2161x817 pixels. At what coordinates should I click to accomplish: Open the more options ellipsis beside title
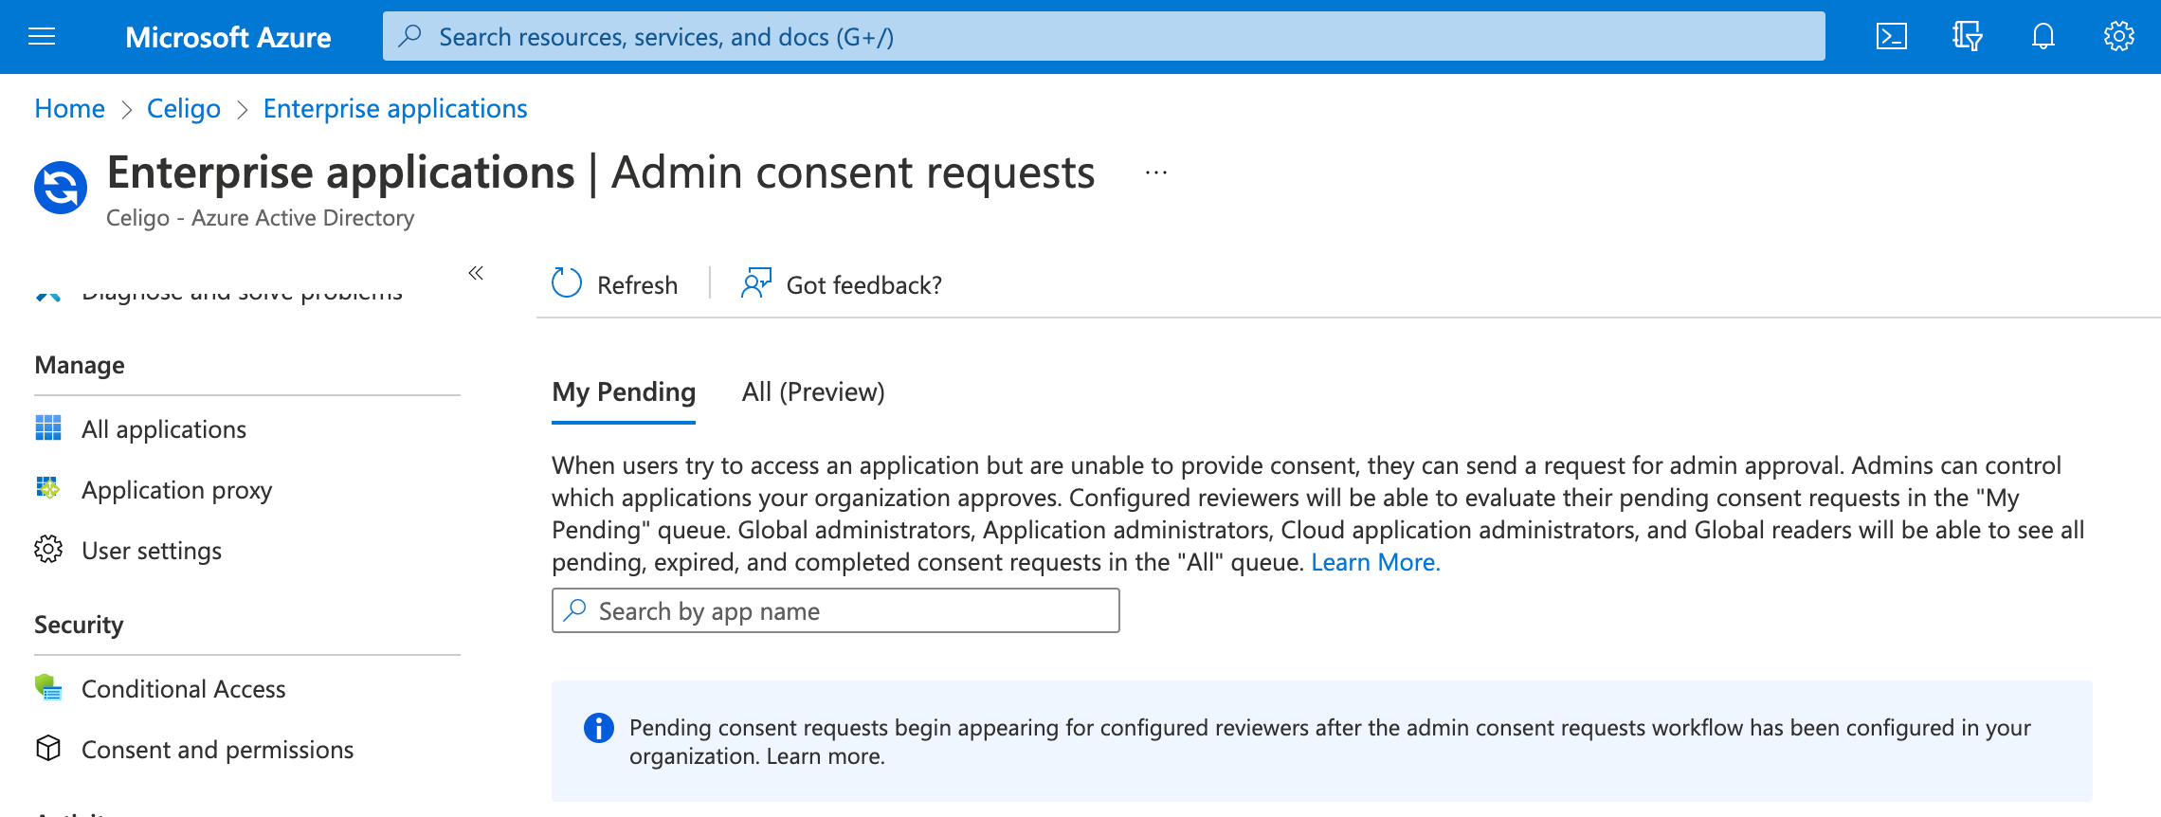click(1155, 172)
